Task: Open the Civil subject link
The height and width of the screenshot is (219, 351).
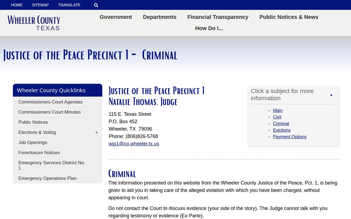Action: [x=277, y=117]
